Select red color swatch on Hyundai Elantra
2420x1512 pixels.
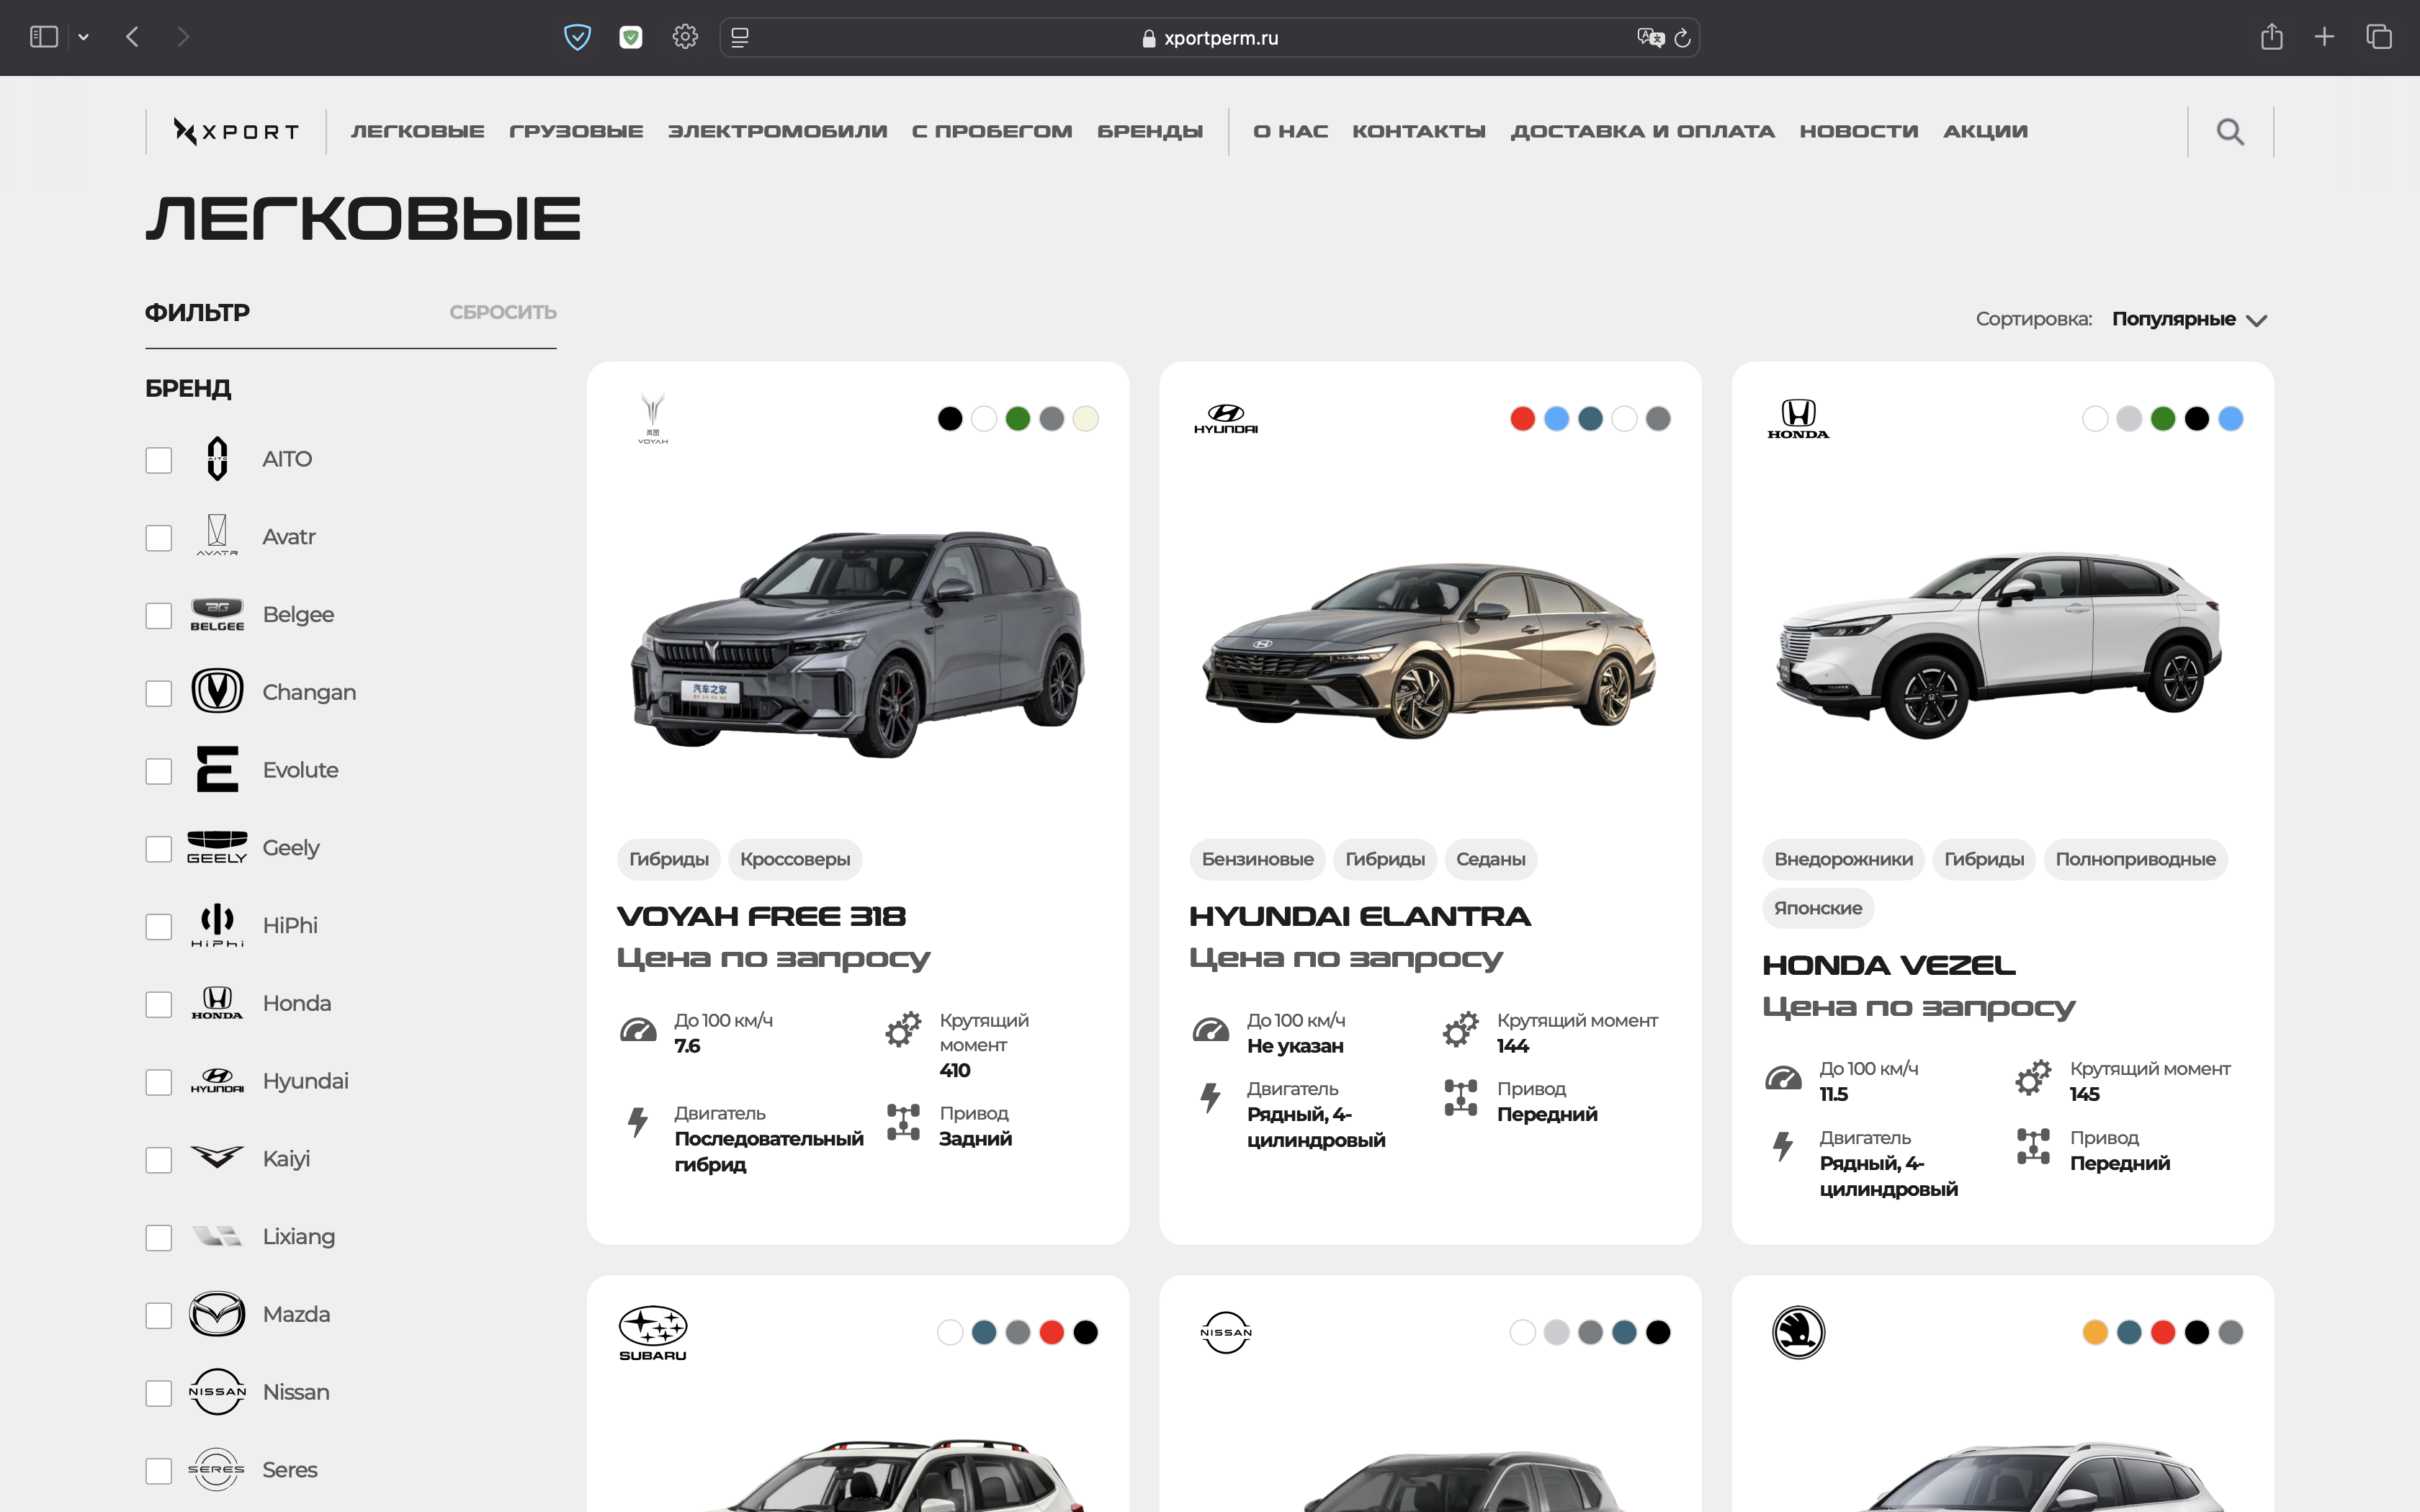coord(1522,419)
